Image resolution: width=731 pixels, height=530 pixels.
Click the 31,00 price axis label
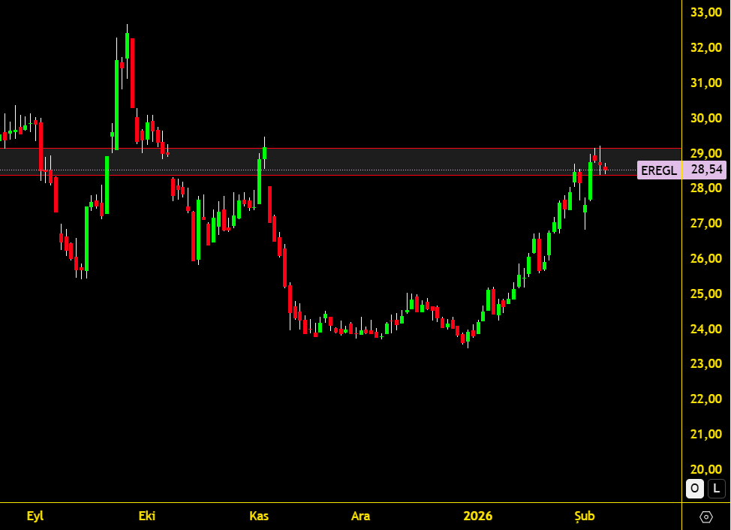click(705, 83)
